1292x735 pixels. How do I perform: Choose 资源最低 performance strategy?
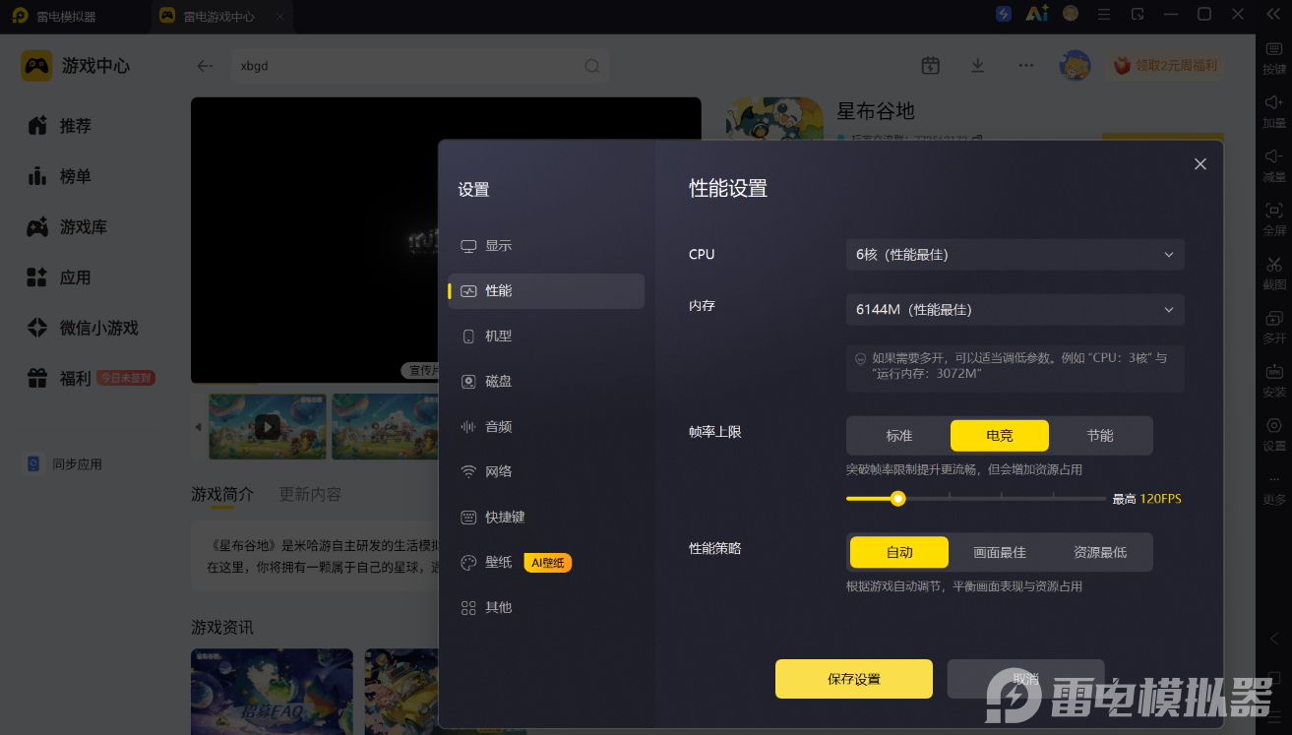click(1100, 552)
